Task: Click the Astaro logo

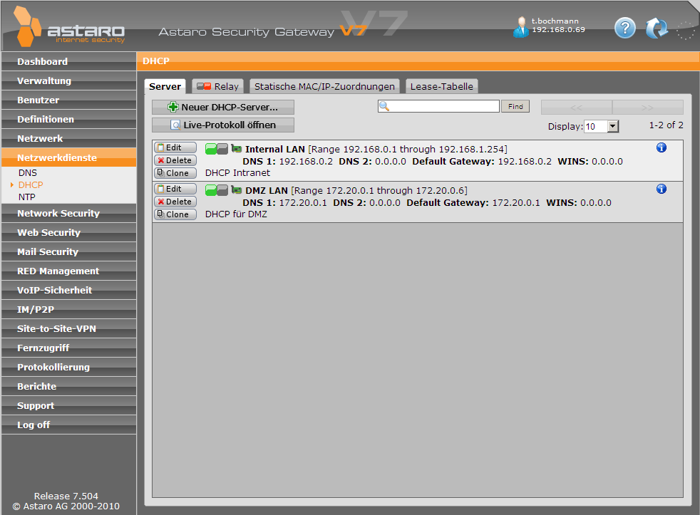Action: 69,27
